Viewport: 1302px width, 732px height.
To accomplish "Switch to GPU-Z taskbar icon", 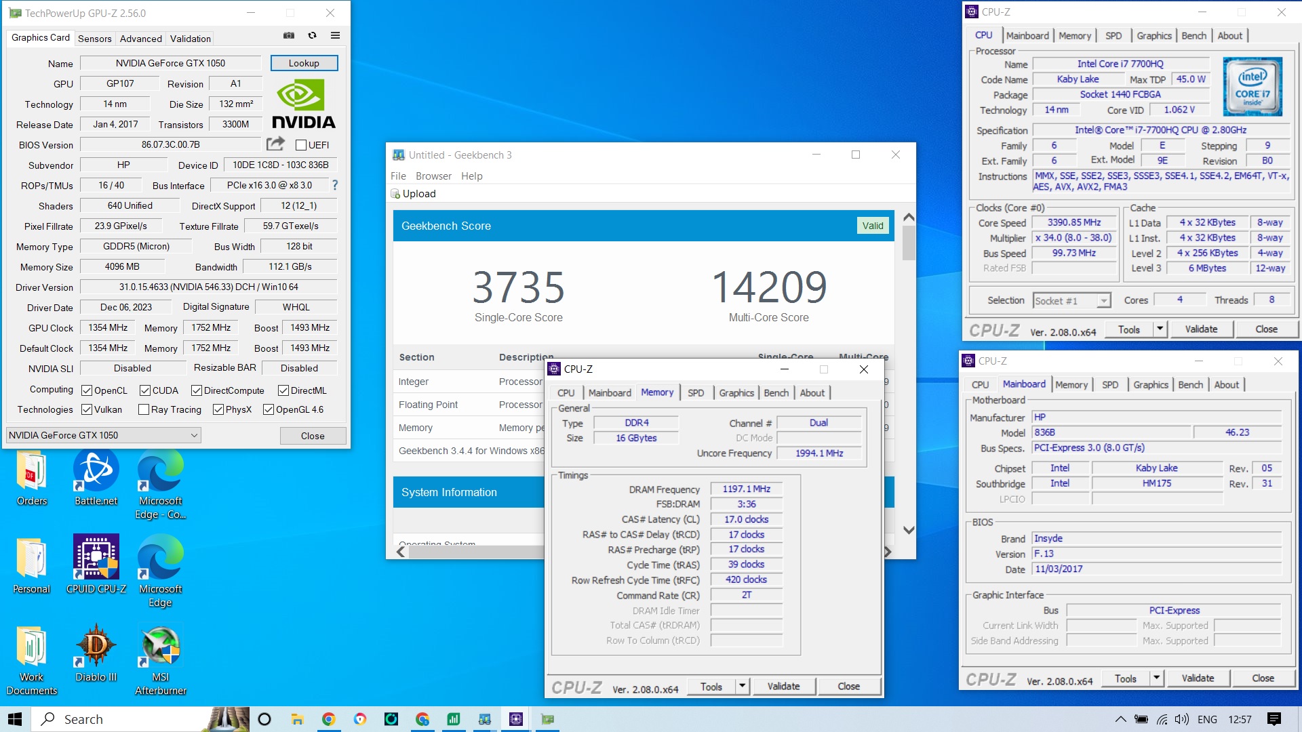I will point(548,719).
